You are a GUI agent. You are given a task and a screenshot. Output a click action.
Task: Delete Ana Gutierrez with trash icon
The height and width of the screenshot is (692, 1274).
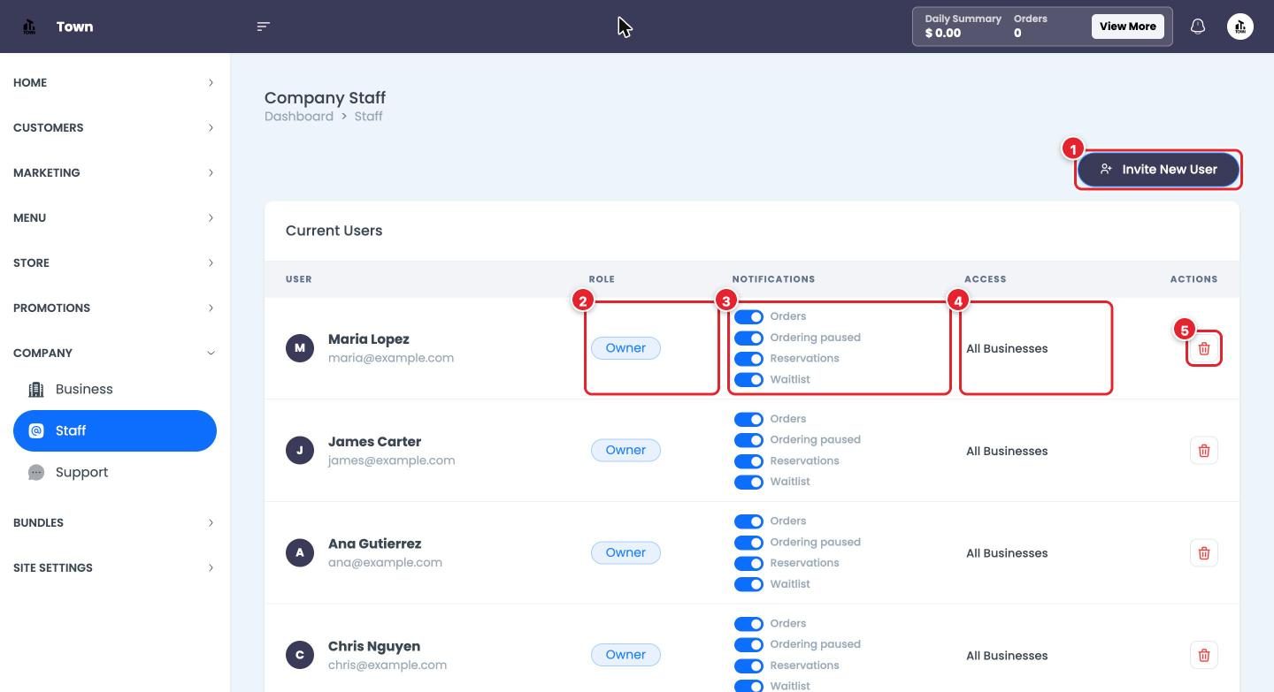pos(1204,553)
